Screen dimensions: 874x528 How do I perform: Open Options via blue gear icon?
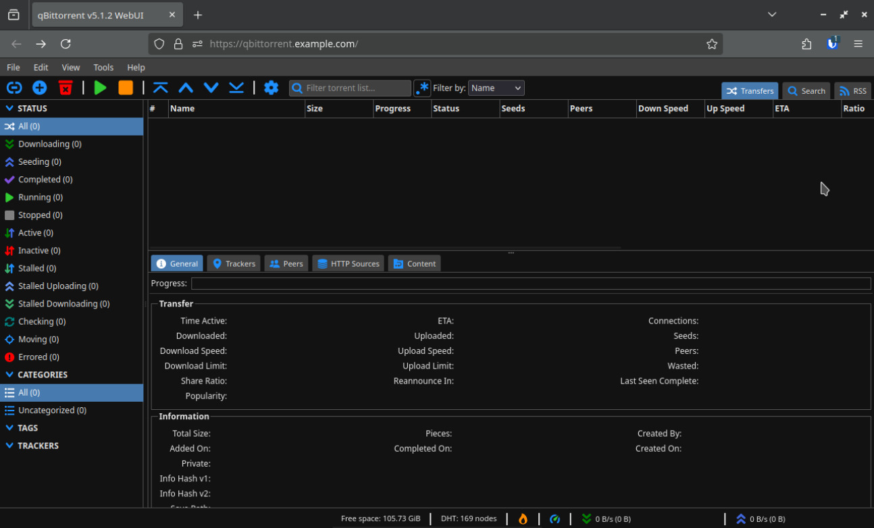(271, 88)
